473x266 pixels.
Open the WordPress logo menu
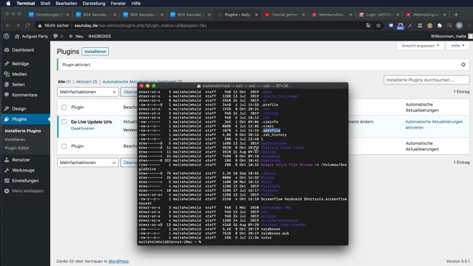point(7,36)
